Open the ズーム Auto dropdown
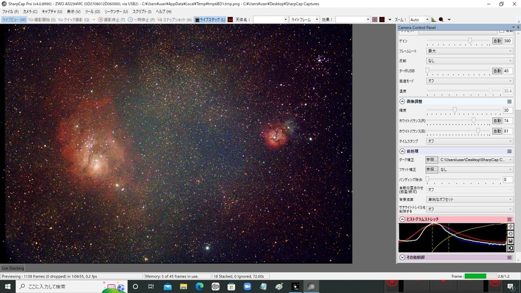The image size is (521, 293). [x=419, y=20]
